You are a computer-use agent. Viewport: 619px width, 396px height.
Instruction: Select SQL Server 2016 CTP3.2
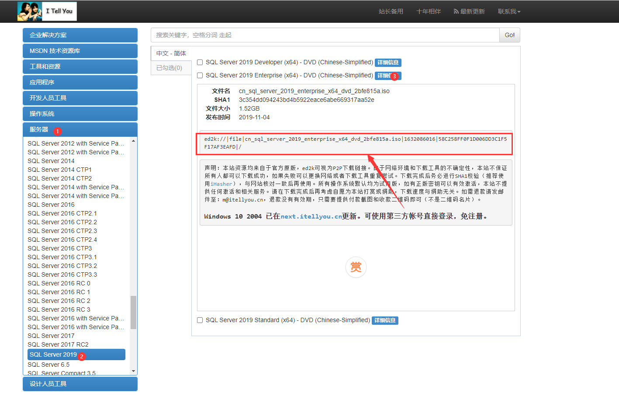tap(62, 266)
